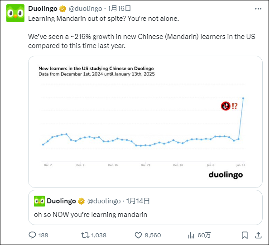Click the 8,560 likes count
Image resolution: width=269 pixels, height=245 pixels.
[153, 235]
